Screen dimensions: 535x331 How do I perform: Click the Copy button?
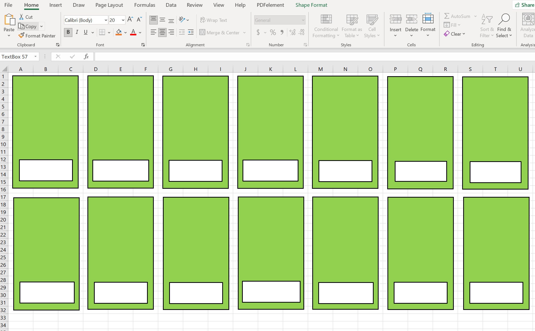click(28, 26)
